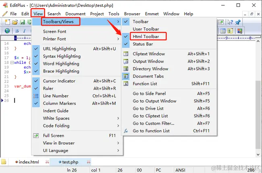Click the Browser globe icon in HTML toolbar
Screen dimensions: 262x173
pyautogui.click(x=7, y=31)
